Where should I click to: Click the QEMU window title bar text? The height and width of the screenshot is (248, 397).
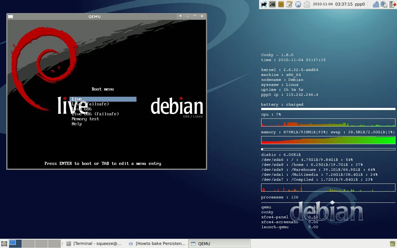[95, 17]
